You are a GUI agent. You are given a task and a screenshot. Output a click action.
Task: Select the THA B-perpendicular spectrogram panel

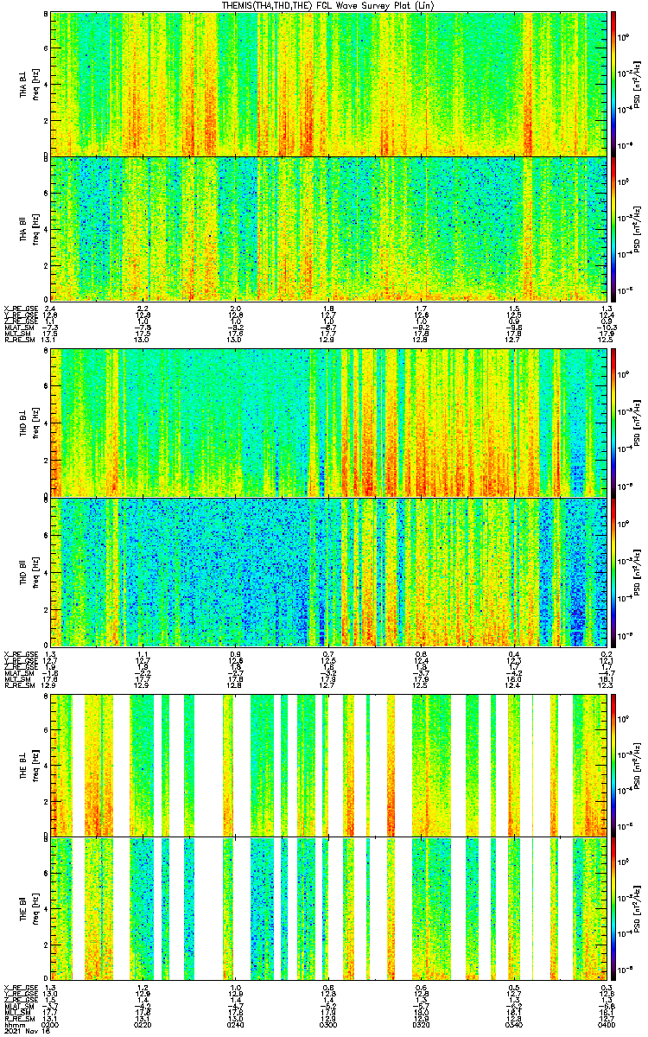click(329, 84)
